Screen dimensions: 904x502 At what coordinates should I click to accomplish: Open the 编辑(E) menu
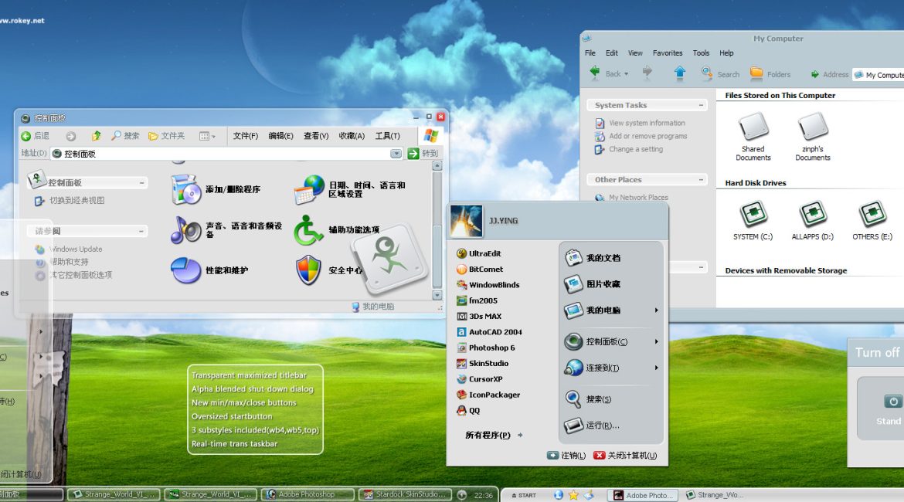(280, 136)
